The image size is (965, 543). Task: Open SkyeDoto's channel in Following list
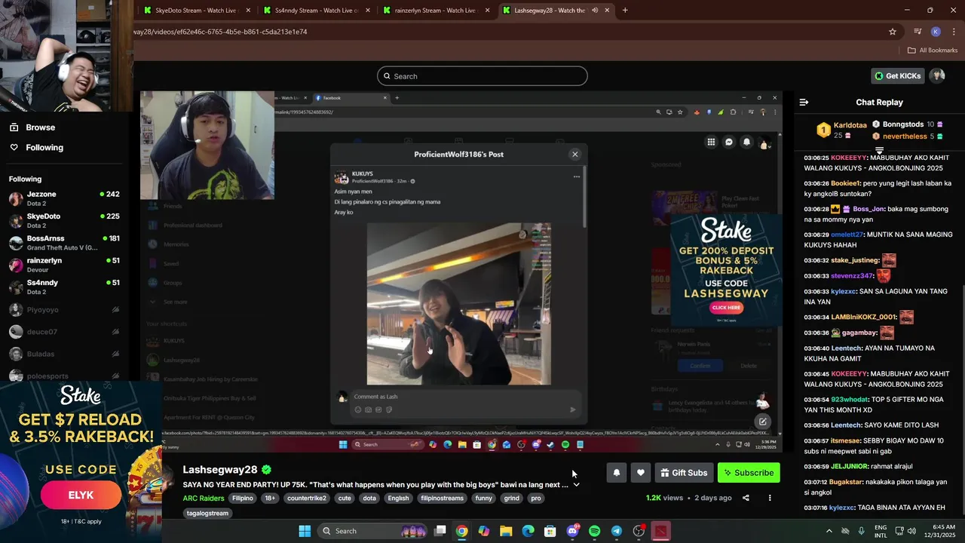(x=64, y=221)
